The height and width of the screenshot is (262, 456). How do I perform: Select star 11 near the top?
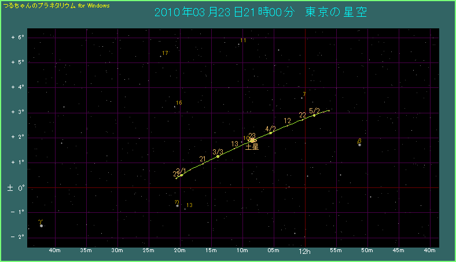click(x=238, y=44)
